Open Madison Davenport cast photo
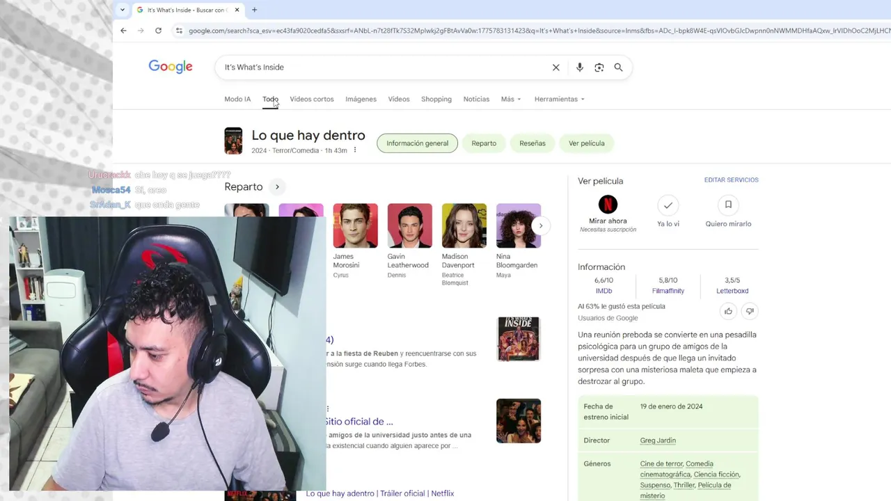 [464, 225]
